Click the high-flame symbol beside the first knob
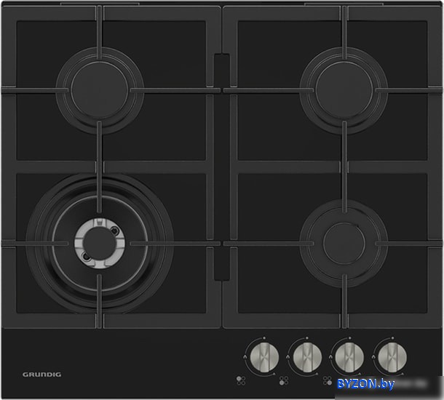The width and height of the screenshot is (444, 400). coord(245,357)
